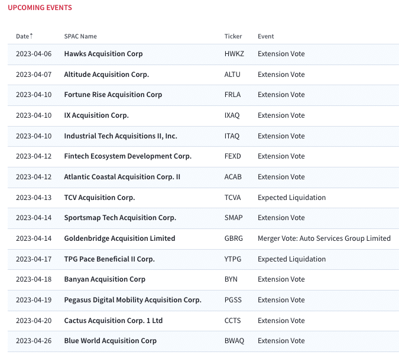Select ticker HWKZ
This screenshot has width=399, height=355.
point(234,54)
